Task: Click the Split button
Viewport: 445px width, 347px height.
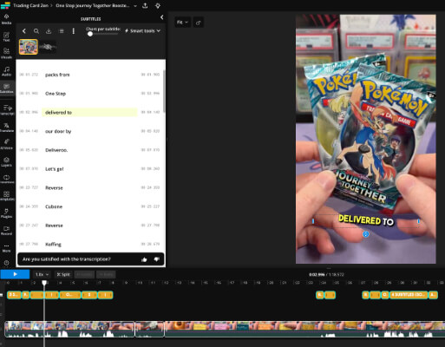Action: [x=63, y=274]
